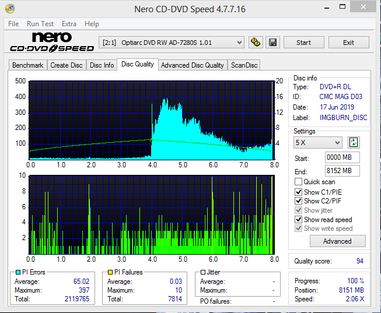Click the cyan PI Errors legend swatch

pos(18,272)
